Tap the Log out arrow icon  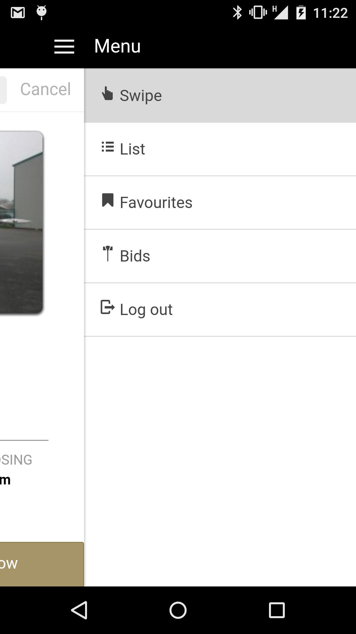click(107, 307)
